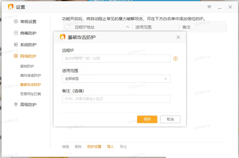
Task: Click the 病毒防护 plus icon
Action: (16, 33)
